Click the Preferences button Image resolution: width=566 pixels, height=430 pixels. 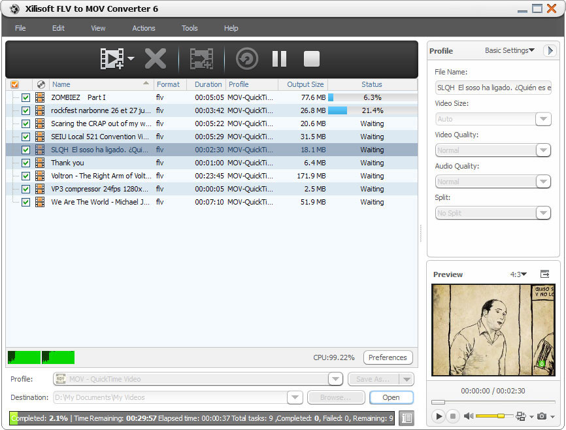tap(388, 357)
